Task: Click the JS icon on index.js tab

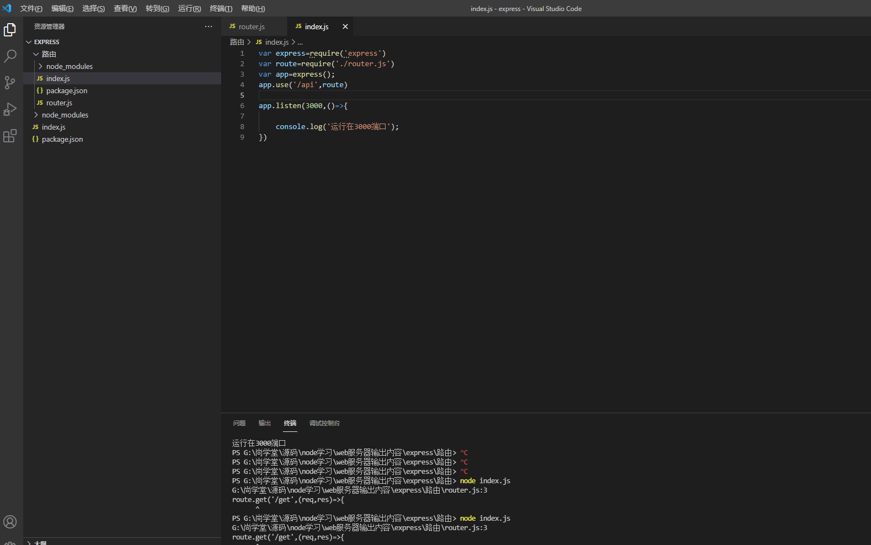Action: tap(298, 26)
